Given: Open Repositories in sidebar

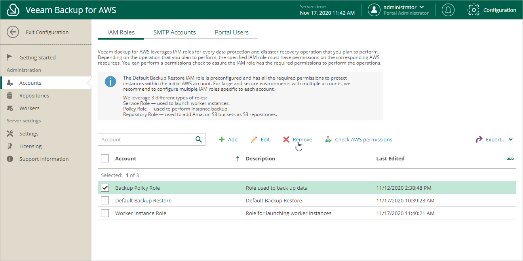Looking at the screenshot, I should [x=34, y=95].
